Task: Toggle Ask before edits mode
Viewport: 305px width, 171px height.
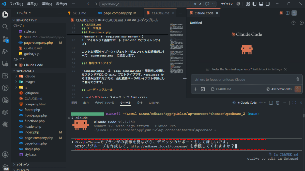Action: point(279,89)
